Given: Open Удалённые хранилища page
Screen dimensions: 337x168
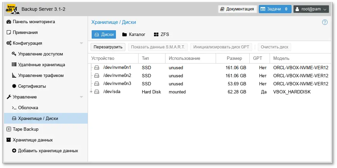Looking at the screenshot, I should [x=46, y=65].
